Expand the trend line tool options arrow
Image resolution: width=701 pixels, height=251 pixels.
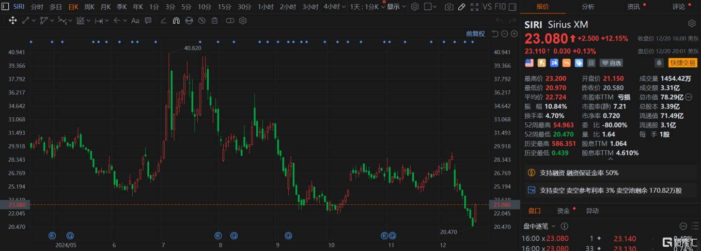34,21
